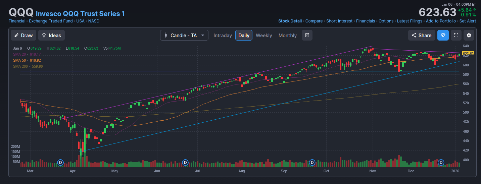Switch to the Intraday timeframe

[x=223, y=35]
